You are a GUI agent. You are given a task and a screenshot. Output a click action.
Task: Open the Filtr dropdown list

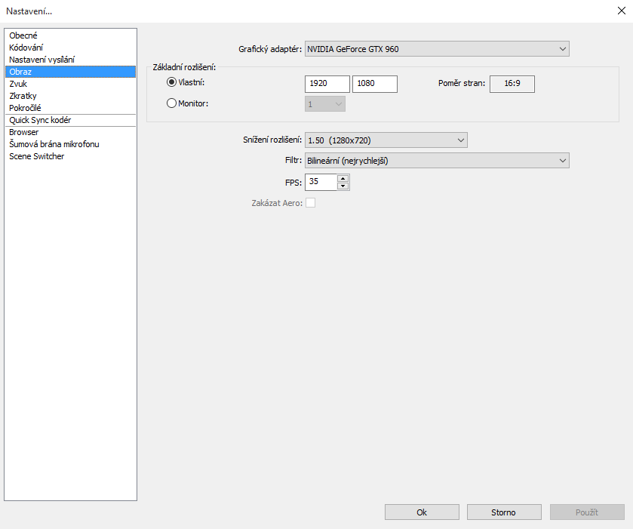click(x=437, y=160)
